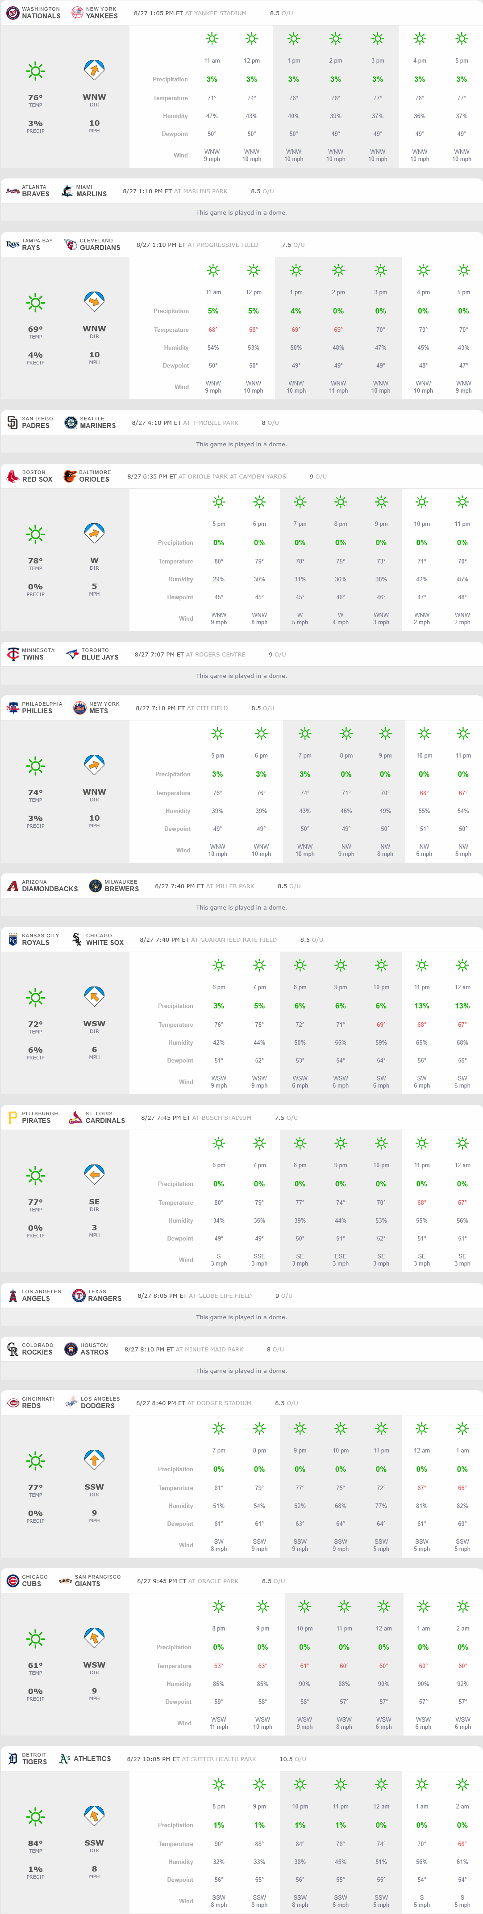The image size is (483, 1914).
Task: Select the St. Louis Cardinals logo
Action: click(76, 1118)
